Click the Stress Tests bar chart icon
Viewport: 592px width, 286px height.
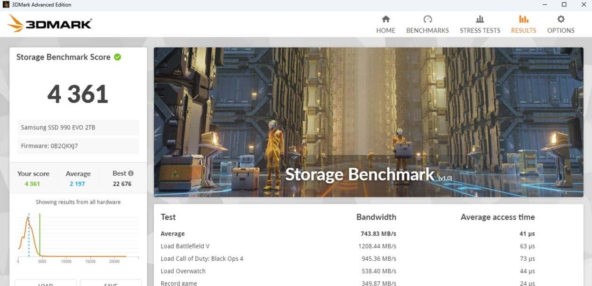(x=479, y=19)
